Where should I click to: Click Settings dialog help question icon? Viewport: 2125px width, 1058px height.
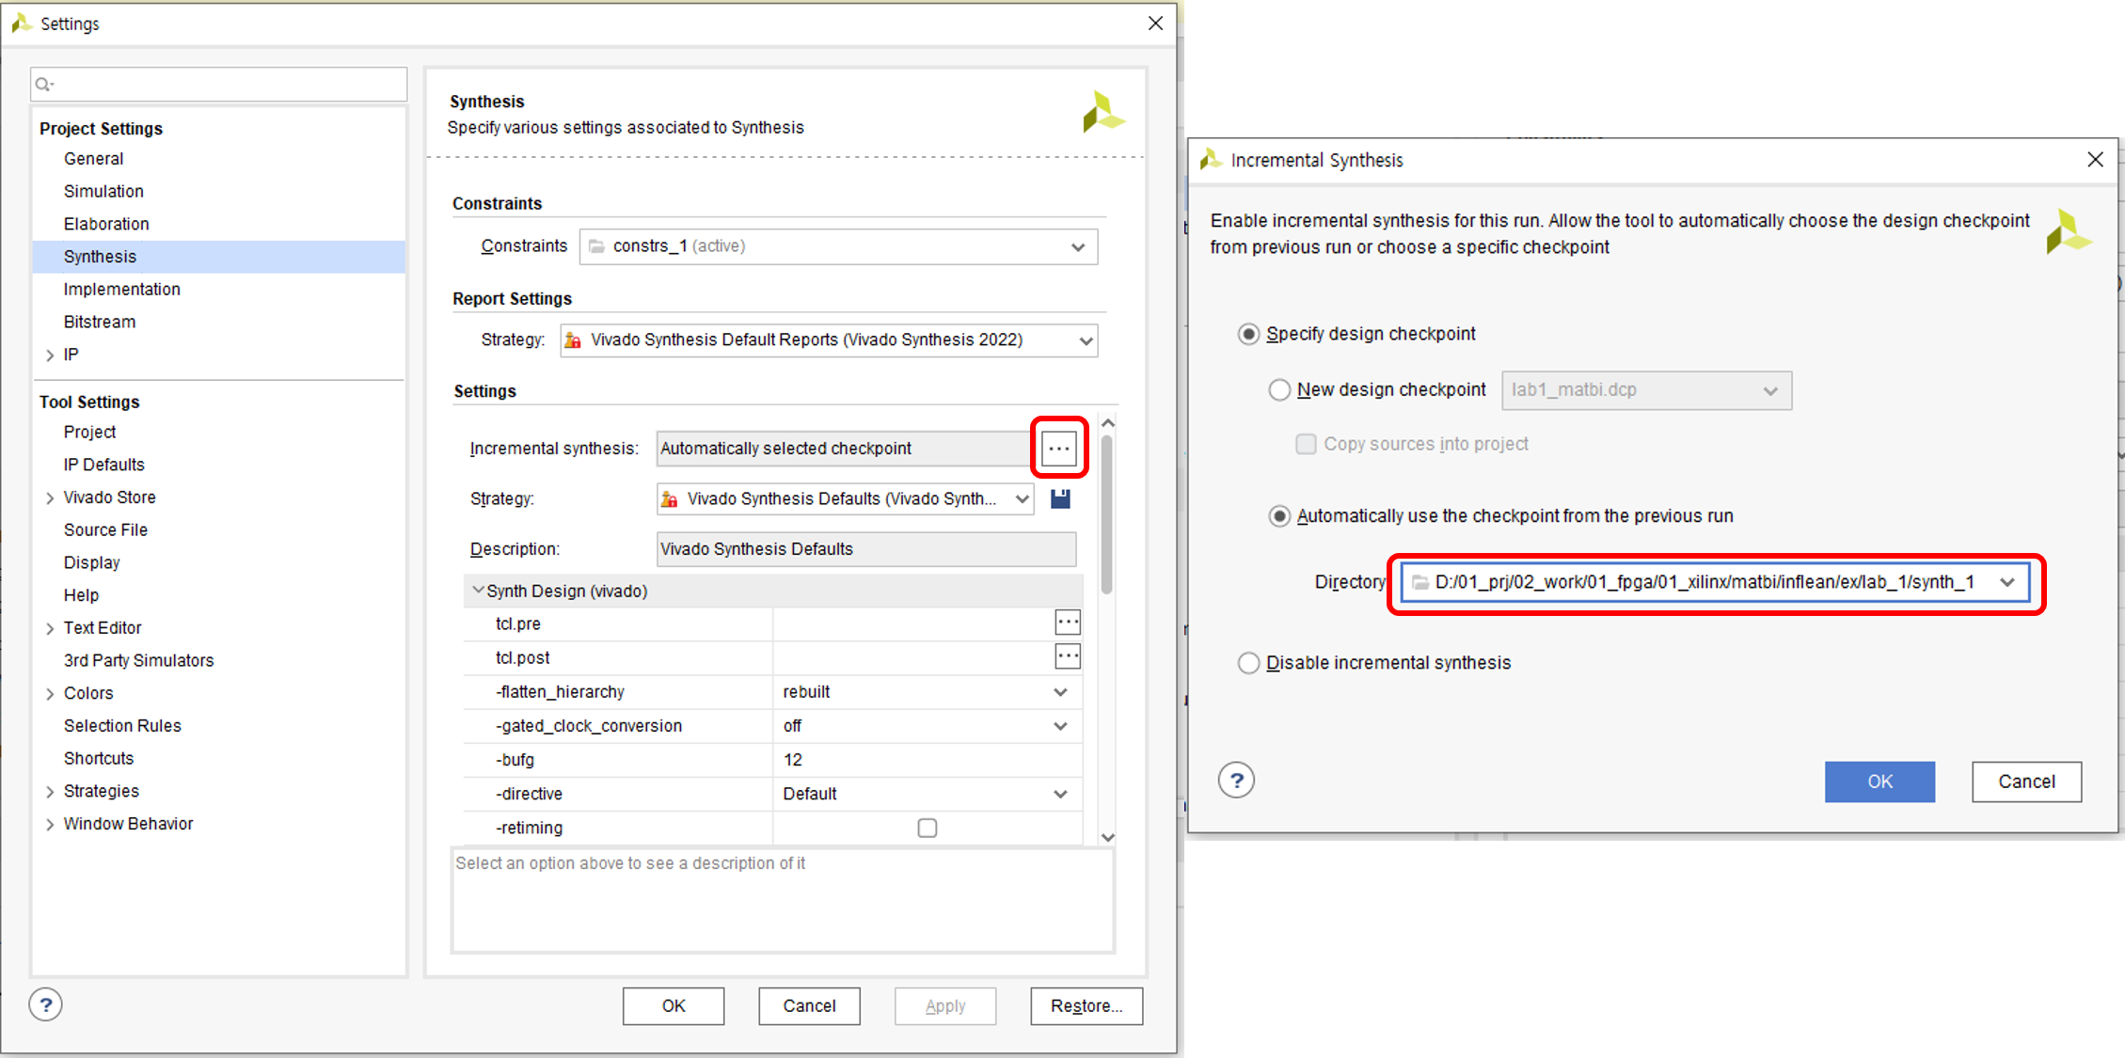click(45, 1004)
